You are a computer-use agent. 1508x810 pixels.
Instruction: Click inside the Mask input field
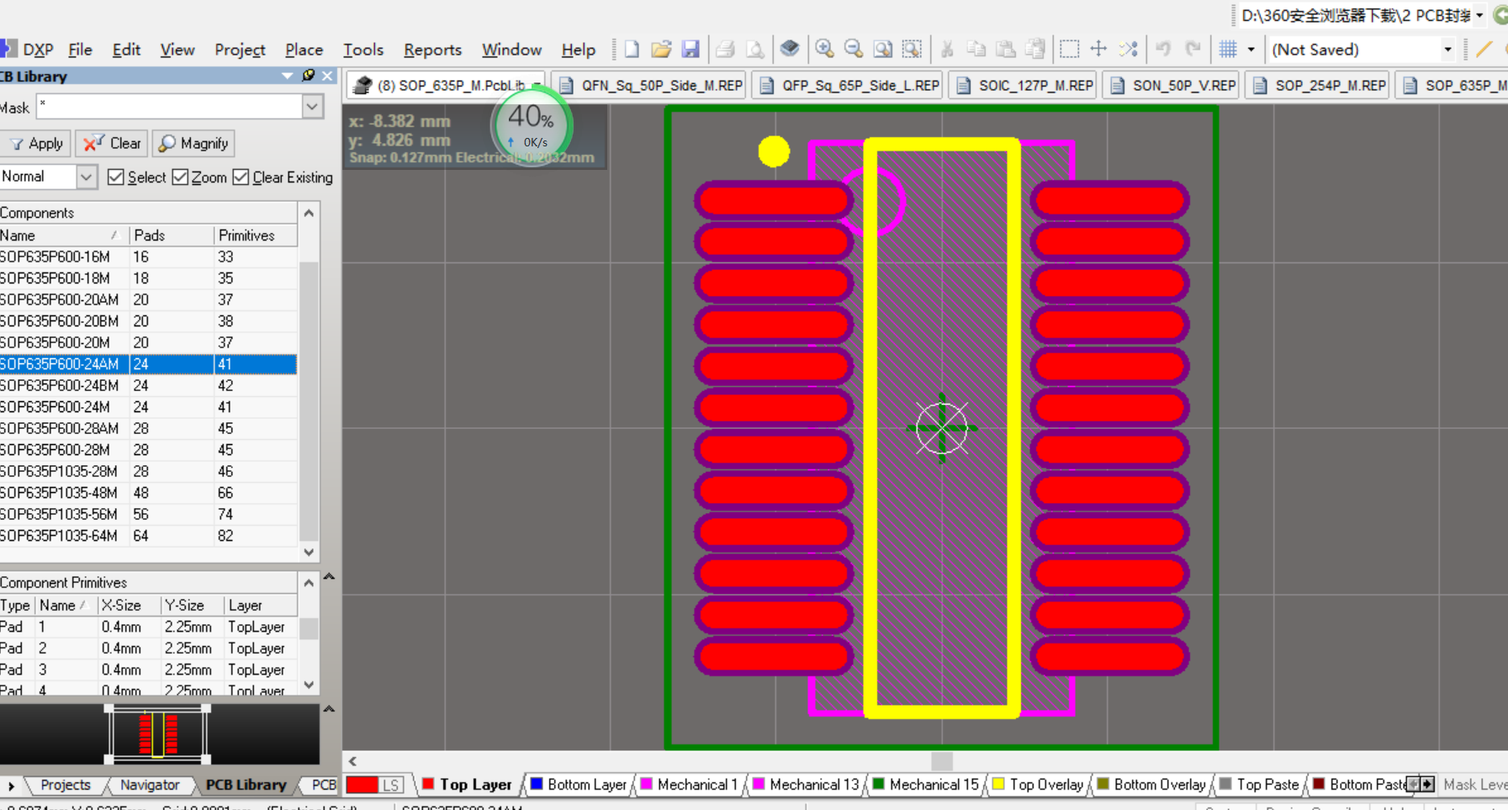(169, 107)
